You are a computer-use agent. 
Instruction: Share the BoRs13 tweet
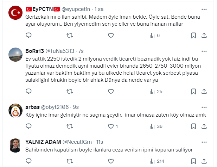point(204,91)
